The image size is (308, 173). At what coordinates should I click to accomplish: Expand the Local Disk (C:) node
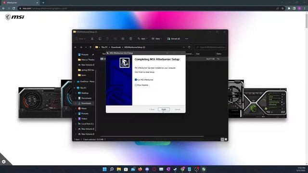pos(76,124)
